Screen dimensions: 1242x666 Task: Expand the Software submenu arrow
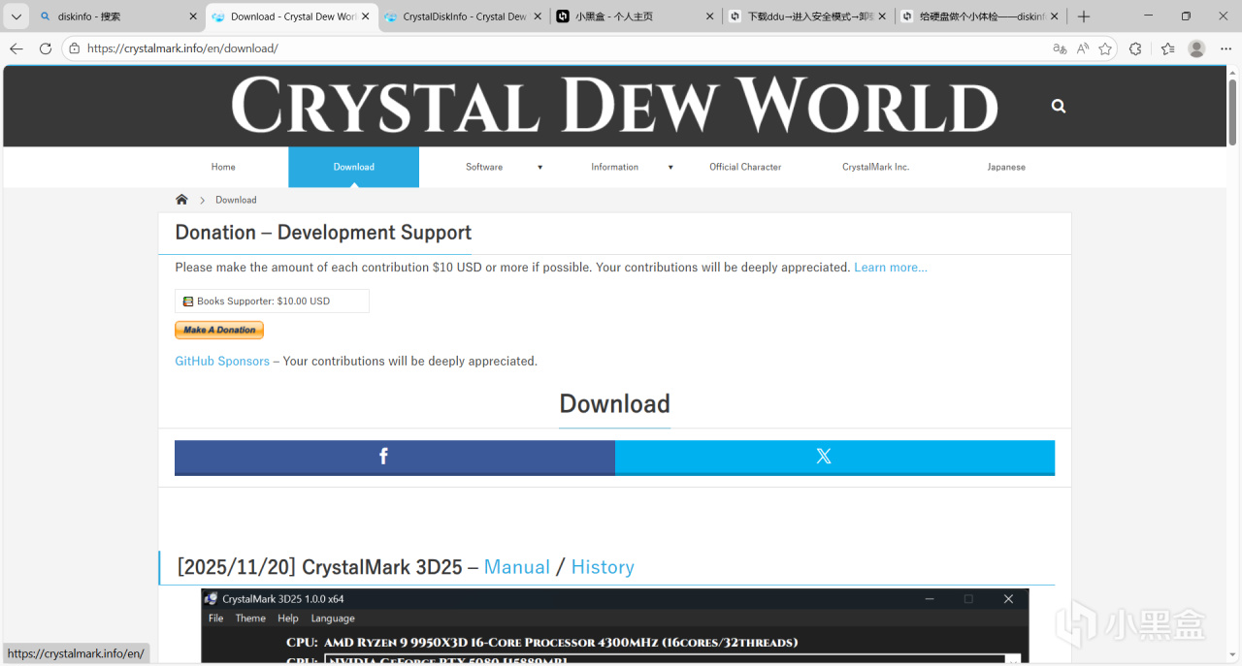pos(540,168)
